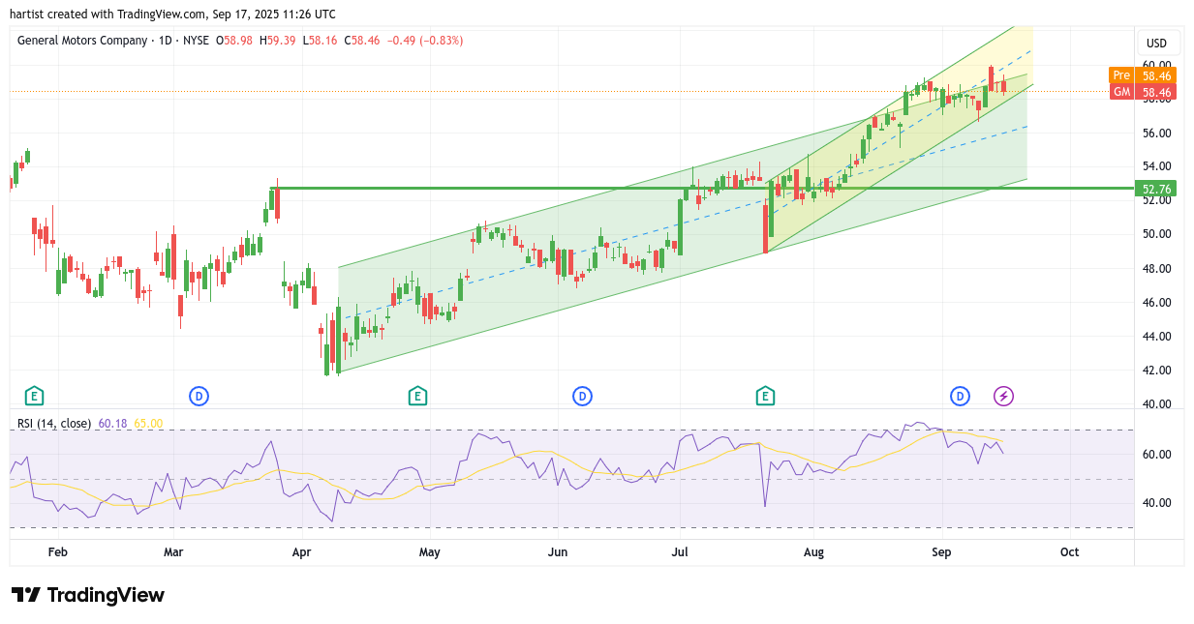The width and height of the screenshot is (1194, 624).
Task: Click the 50.00 price axis label
Action: coord(1156,234)
